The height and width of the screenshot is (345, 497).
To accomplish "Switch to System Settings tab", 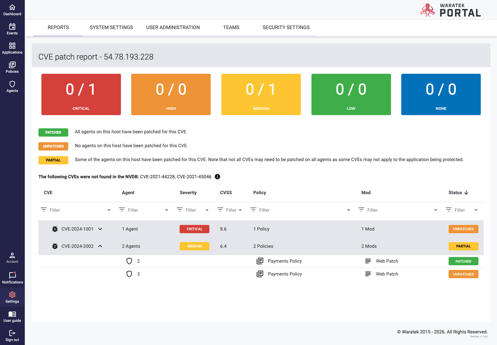I will [111, 27].
